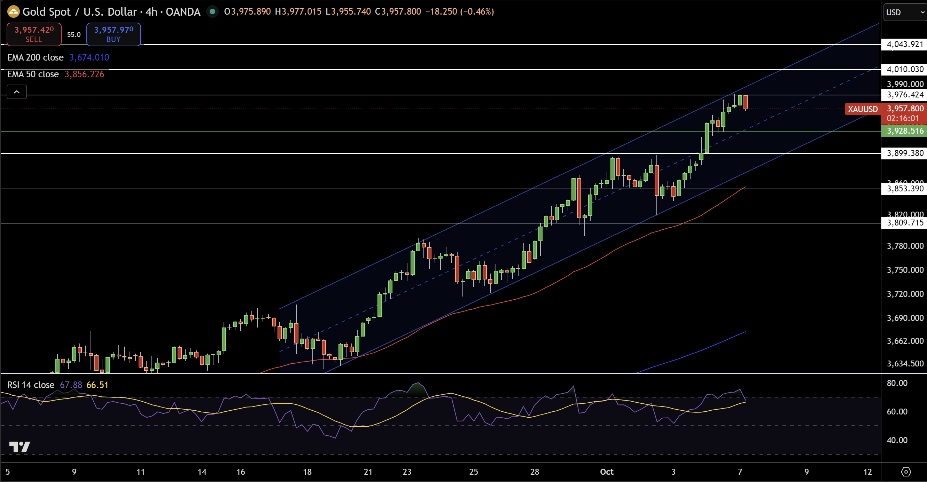Click the 4h interval label in title
Image resolution: width=927 pixels, height=482 pixels.
[x=151, y=11]
